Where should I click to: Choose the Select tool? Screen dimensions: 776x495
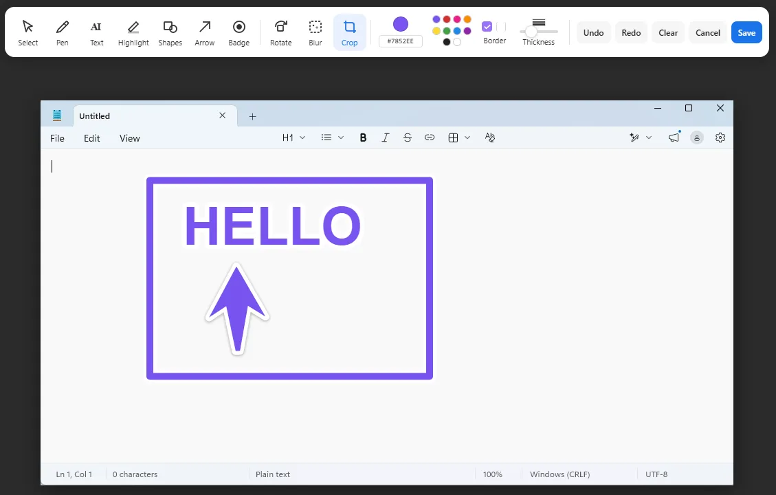point(27,33)
